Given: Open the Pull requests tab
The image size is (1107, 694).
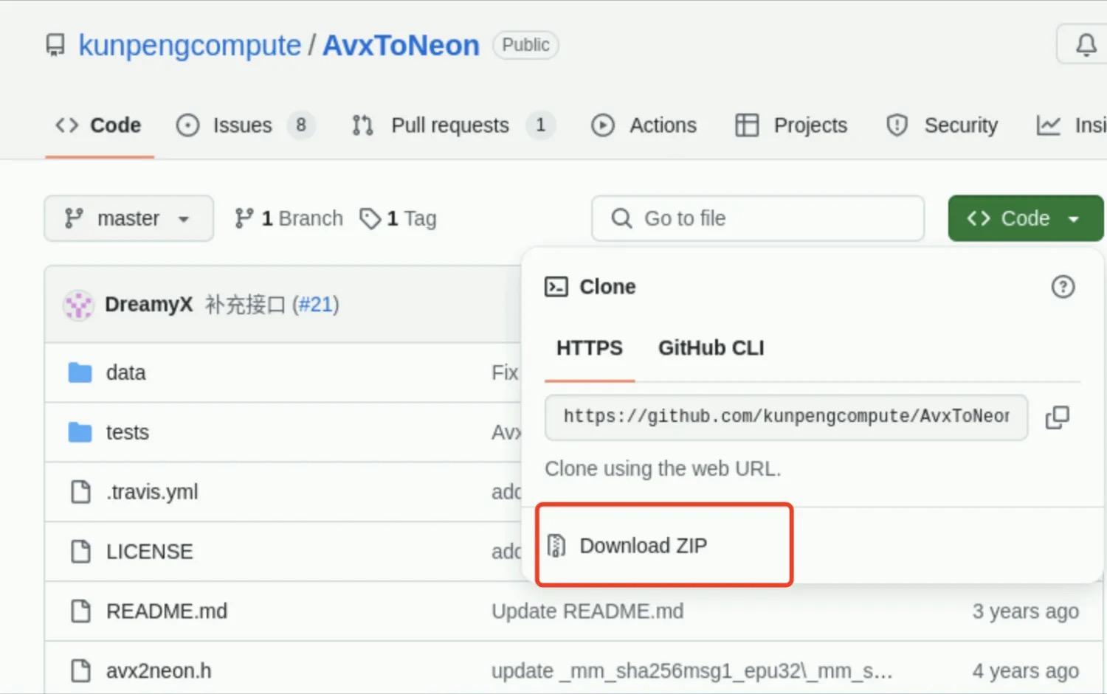Looking at the screenshot, I should coord(452,125).
